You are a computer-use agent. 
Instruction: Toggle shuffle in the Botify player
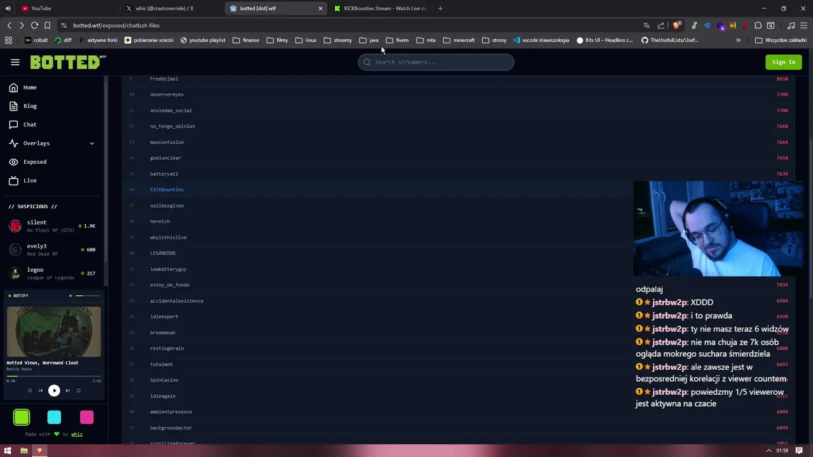click(x=30, y=391)
